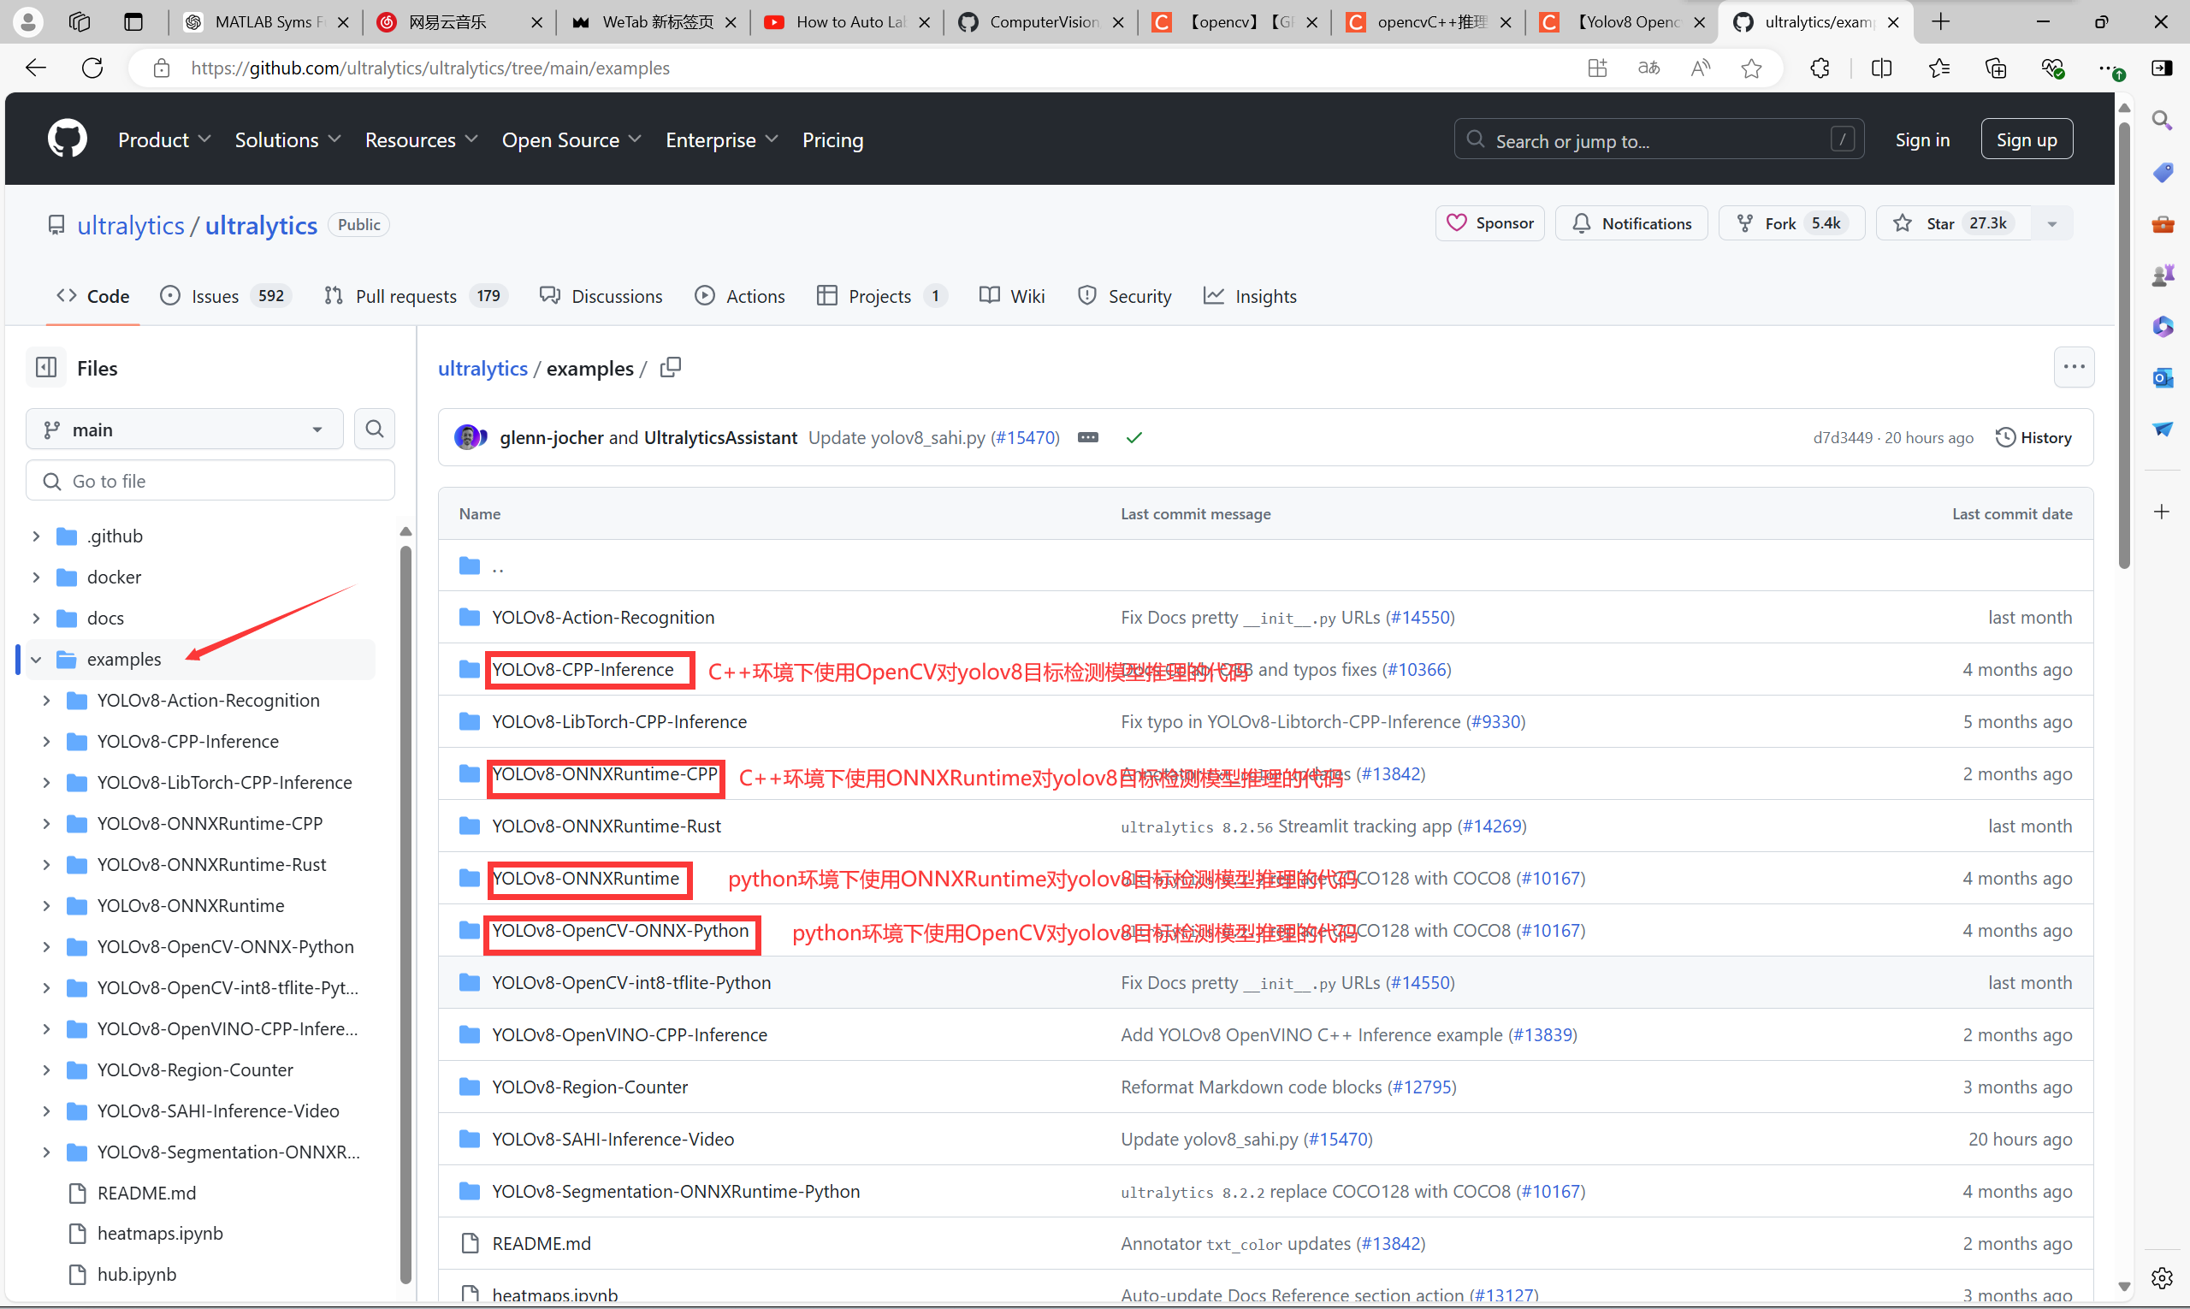This screenshot has height=1309, width=2190.
Task: Open the History link
Action: [2034, 437]
